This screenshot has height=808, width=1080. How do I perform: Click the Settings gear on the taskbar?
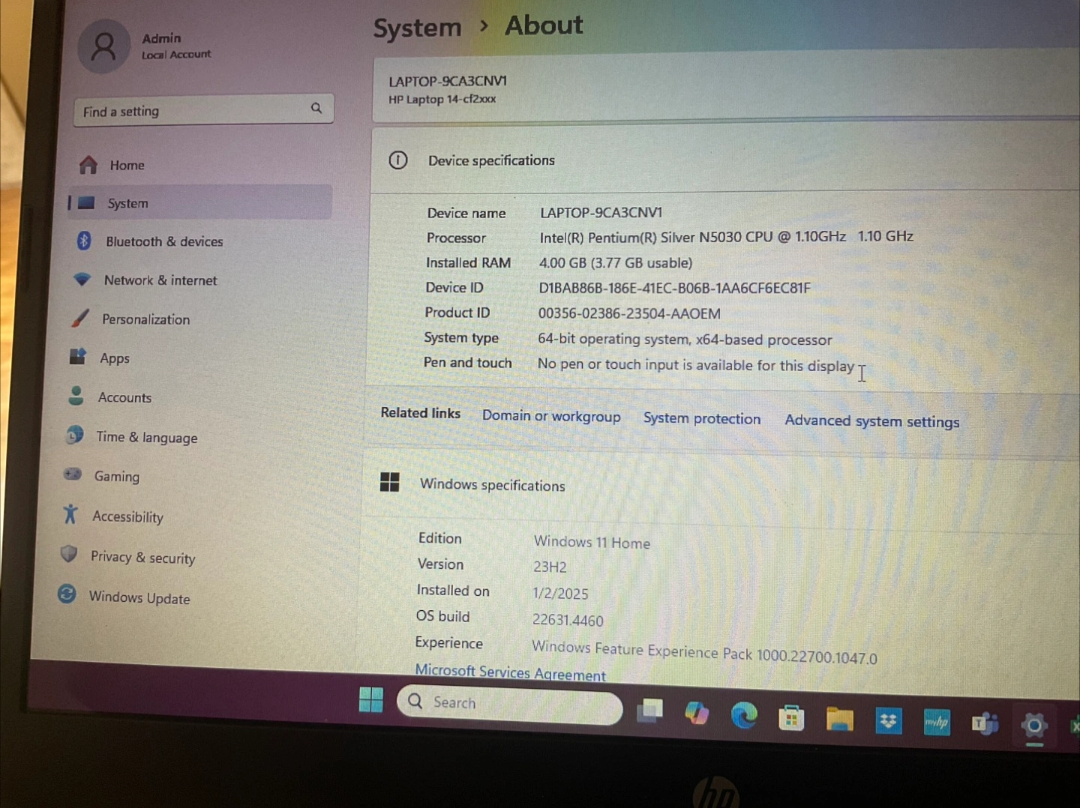(x=1034, y=725)
